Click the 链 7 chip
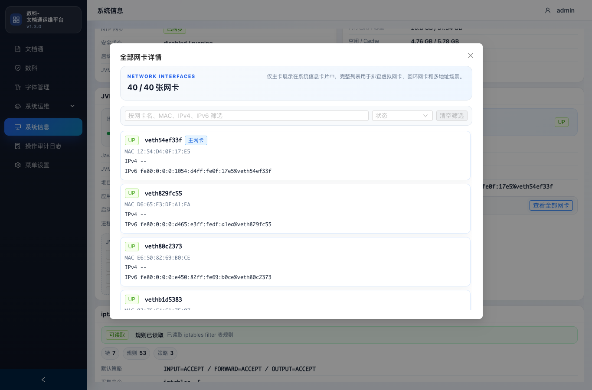 tap(110, 353)
